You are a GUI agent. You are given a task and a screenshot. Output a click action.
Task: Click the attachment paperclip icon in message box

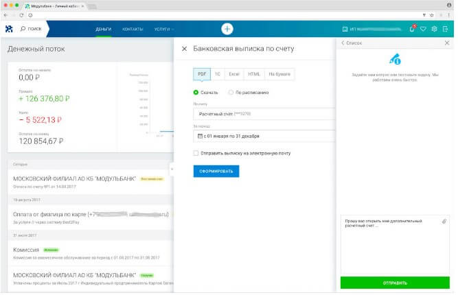pyautogui.click(x=444, y=222)
